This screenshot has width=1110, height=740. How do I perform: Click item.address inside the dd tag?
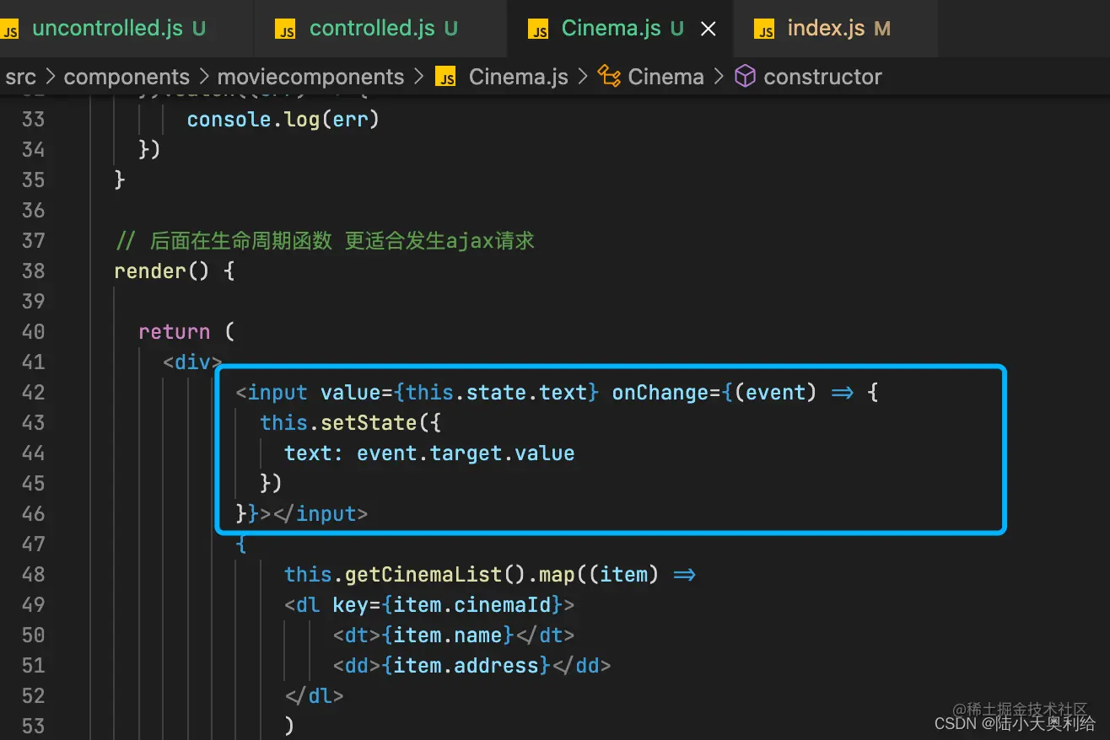(466, 666)
